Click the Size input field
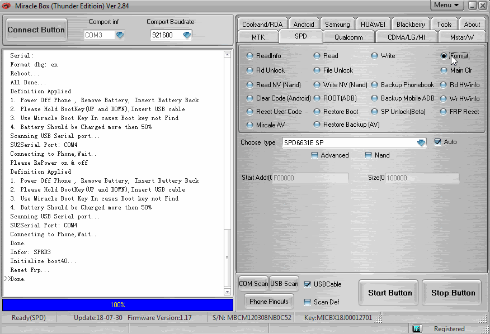Screen dimensions: 490x334 click(x=422, y=178)
